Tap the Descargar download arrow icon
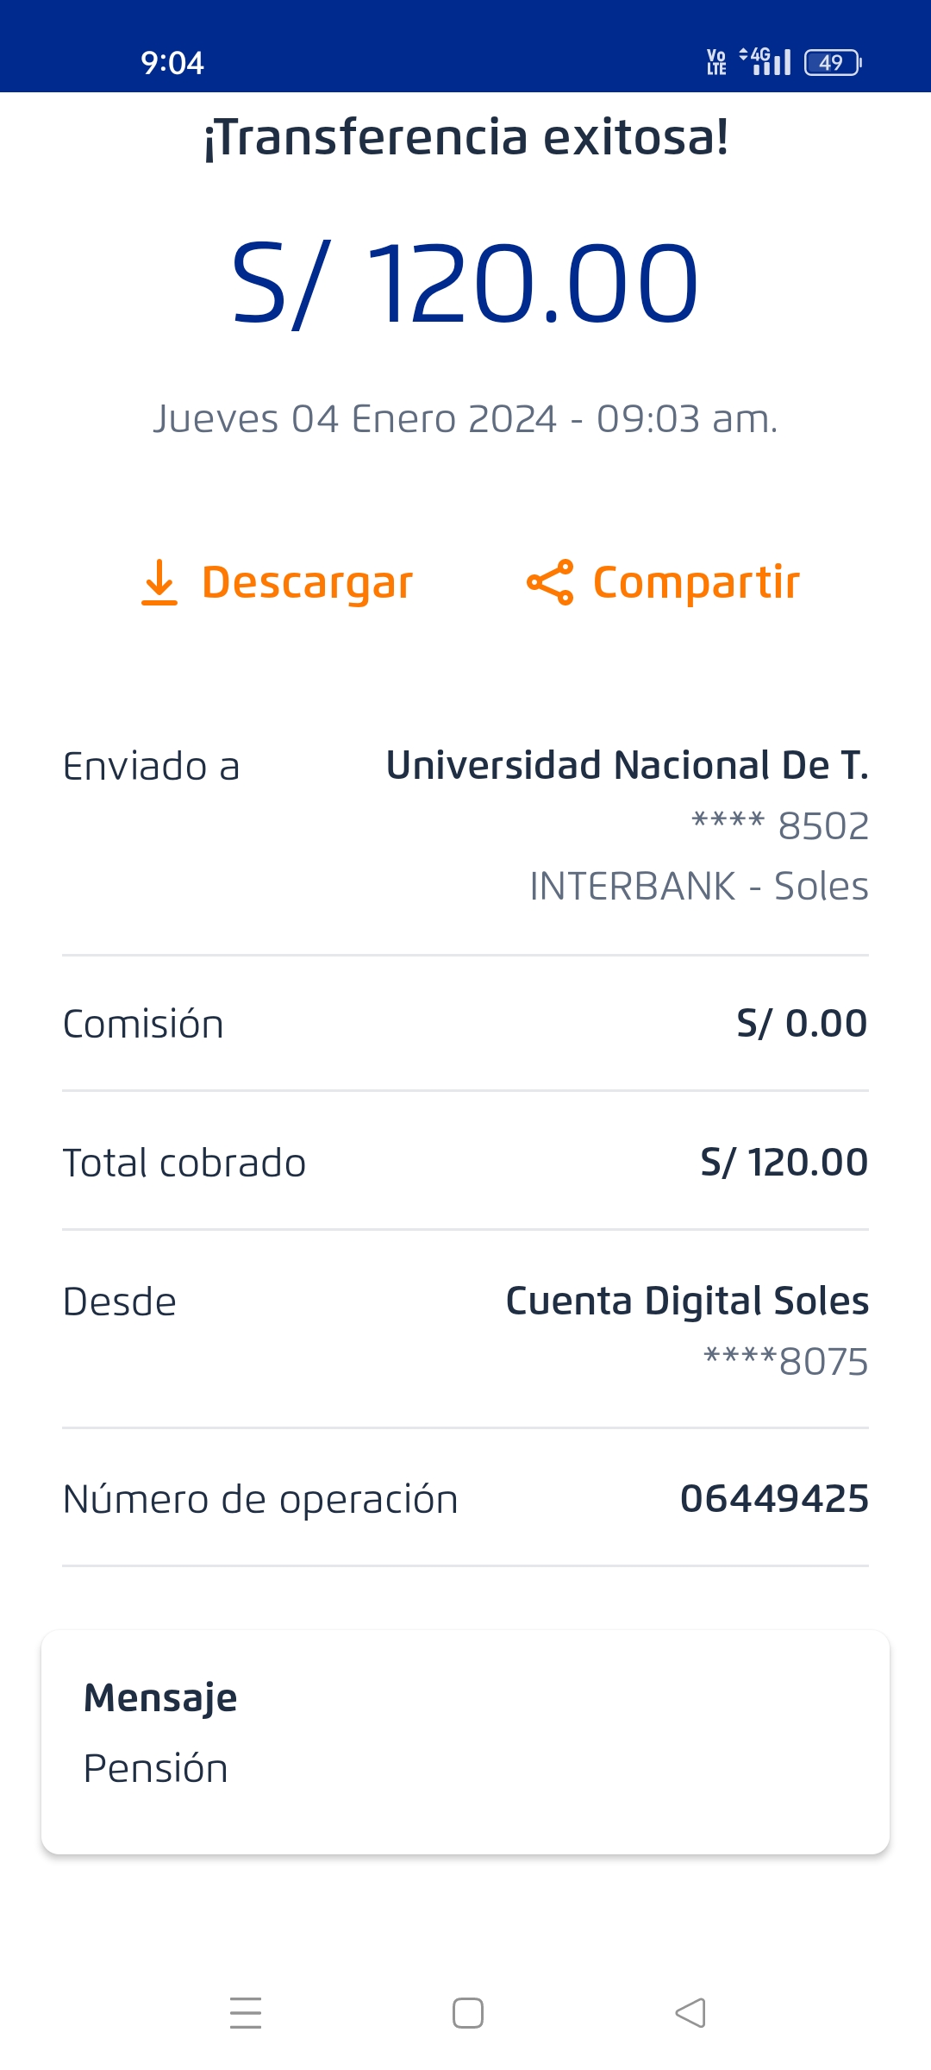Screen dimensions: 931x2070 click(159, 582)
